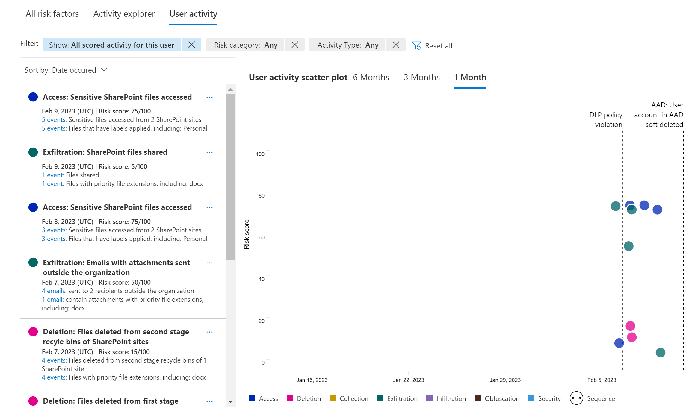
Task: Select the 3 Months time range
Action: (x=421, y=77)
